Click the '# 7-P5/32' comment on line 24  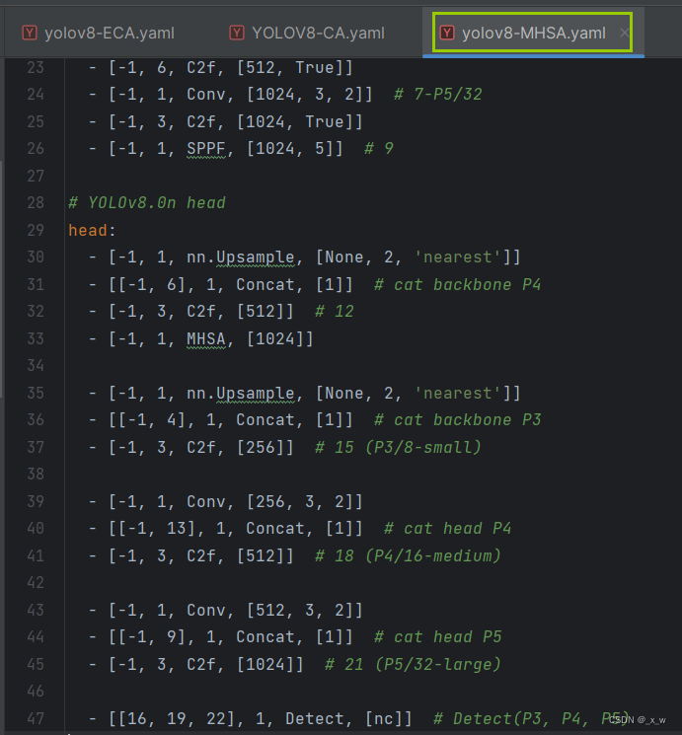[x=438, y=95]
